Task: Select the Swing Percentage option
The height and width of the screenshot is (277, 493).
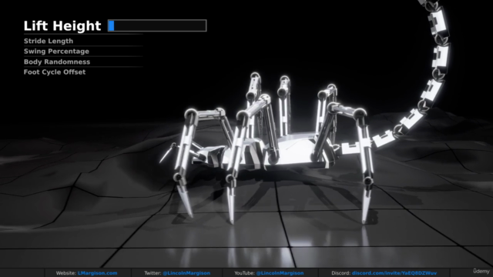Action: [56, 52]
